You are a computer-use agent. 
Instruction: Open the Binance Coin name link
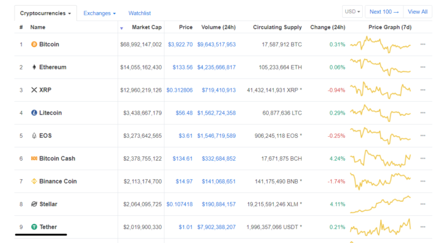click(58, 181)
